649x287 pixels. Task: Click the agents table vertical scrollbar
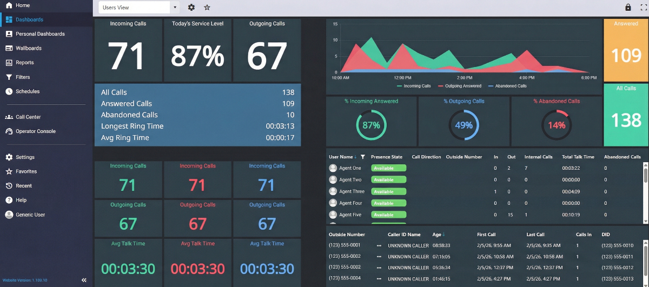tap(645, 192)
